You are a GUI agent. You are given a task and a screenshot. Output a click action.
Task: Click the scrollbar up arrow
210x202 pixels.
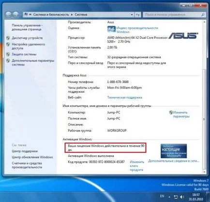tap(204, 22)
